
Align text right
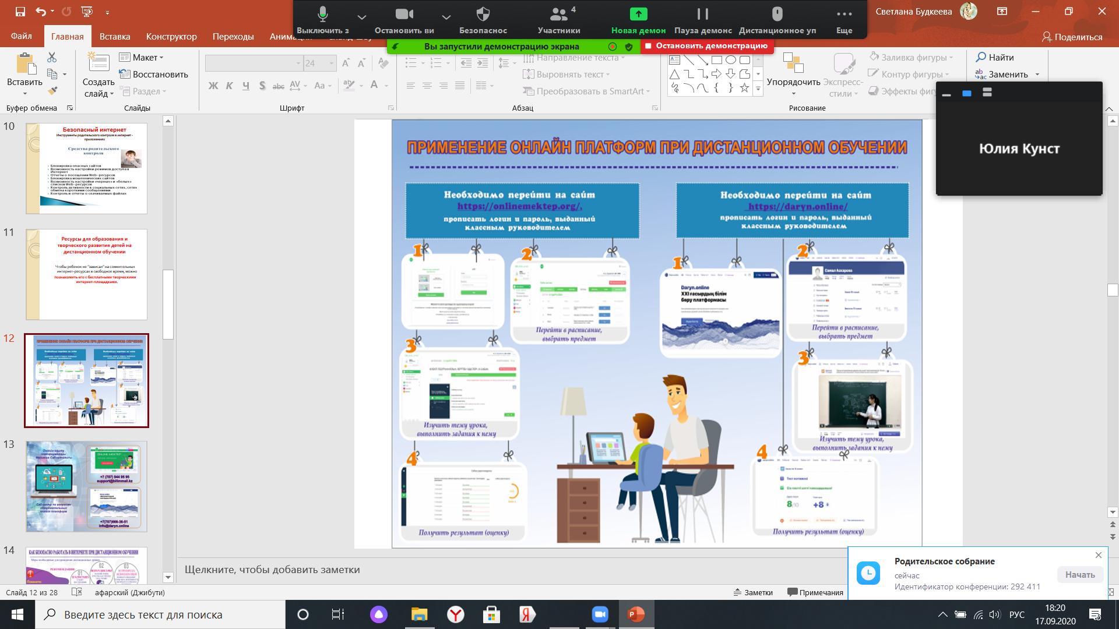tap(444, 86)
